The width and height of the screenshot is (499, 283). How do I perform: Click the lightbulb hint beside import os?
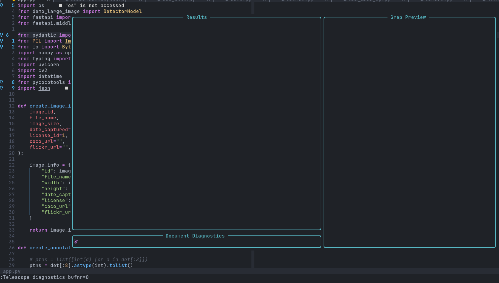(x=1, y=5)
